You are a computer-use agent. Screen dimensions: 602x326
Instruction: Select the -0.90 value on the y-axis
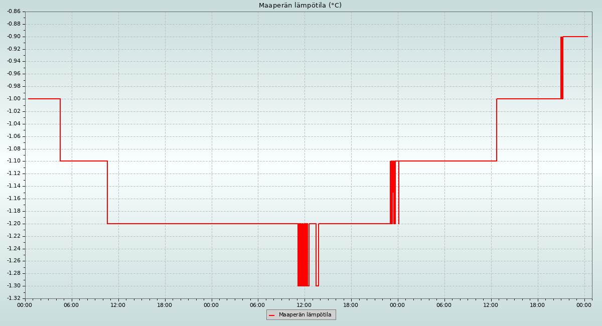(14, 37)
